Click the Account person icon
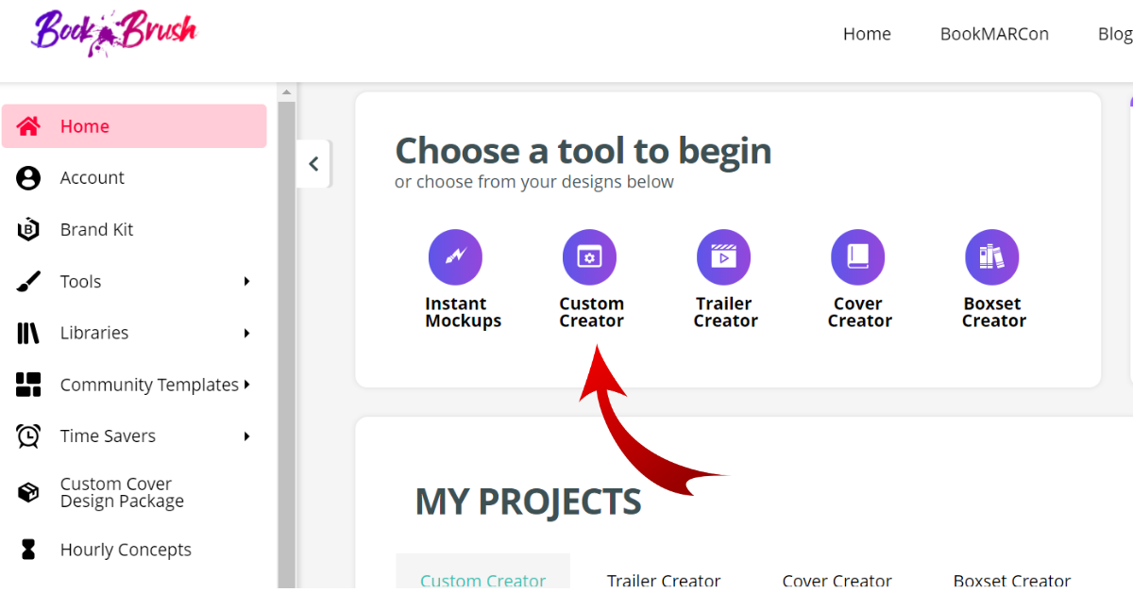The image size is (1133, 592). coord(28,178)
